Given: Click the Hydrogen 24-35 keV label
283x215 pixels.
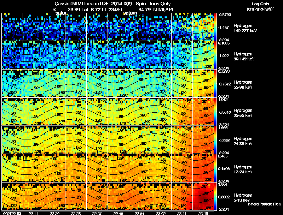Looking at the screenshot, I should (243, 141).
